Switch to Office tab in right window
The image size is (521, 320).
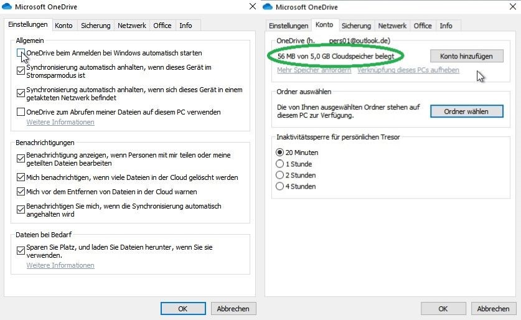pyautogui.click(x=423, y=26)
